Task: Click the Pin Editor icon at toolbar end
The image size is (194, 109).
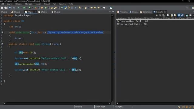Action: click(x=111, y=8)
